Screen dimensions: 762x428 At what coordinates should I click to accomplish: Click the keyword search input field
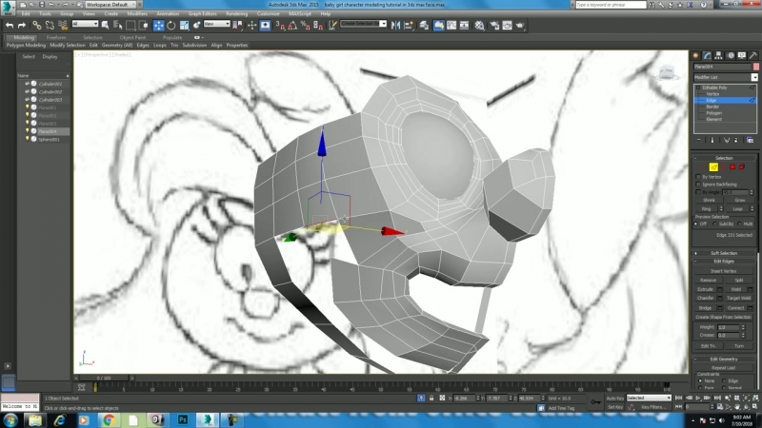(611, 5)
